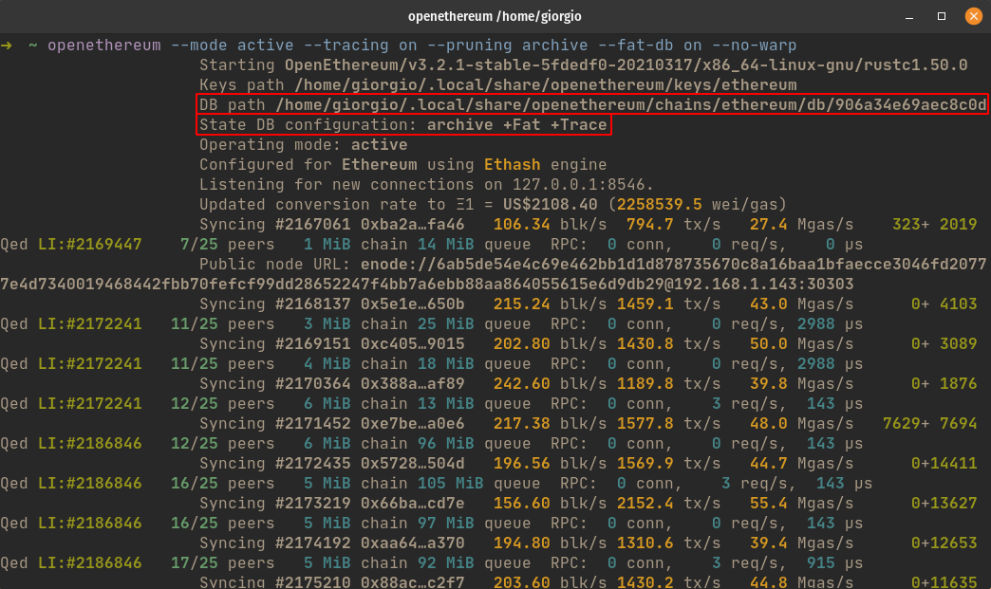Image resolution: width=991 pixels, height=589 pixels.
Task: Click the '96 MiB' queue size
Action: (x=445, y=443)
